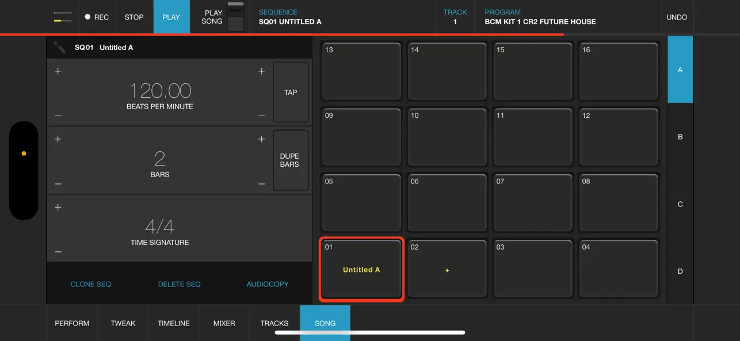Raise the time signature with the plus icon

[58, 207]
